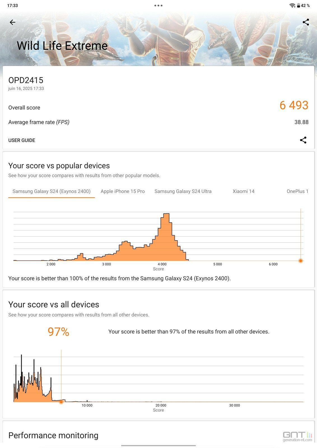Screen dimensions: 317x448
Task: Switch to Samsung Galaxy S24 Ultra tab
Action: [x=183, y=192]
